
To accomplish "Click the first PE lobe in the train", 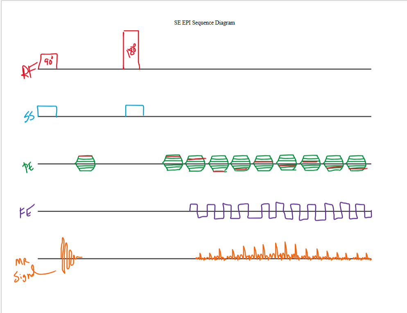I will pos(173,163).
